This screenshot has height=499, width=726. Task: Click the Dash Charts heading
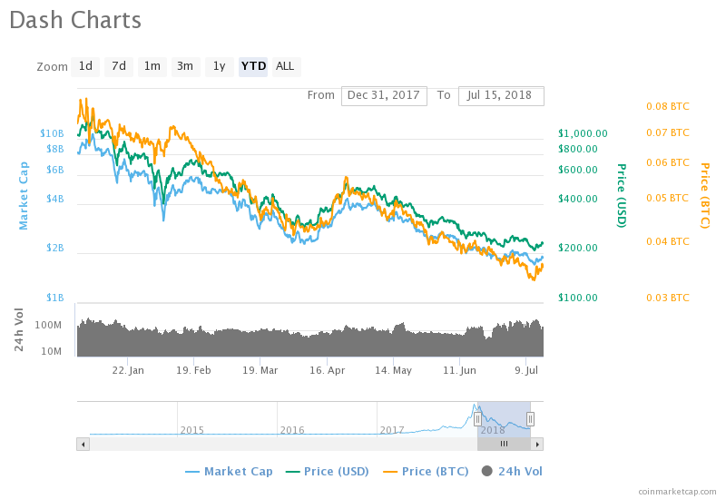click(x=75, y=20)
